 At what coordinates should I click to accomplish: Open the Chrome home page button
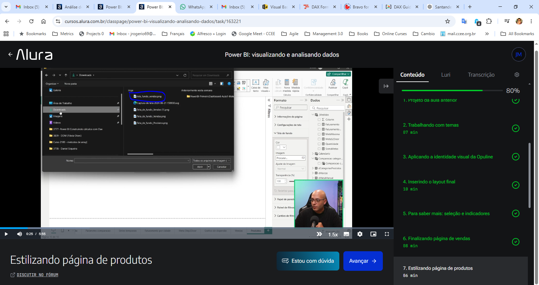coord(44,21)
